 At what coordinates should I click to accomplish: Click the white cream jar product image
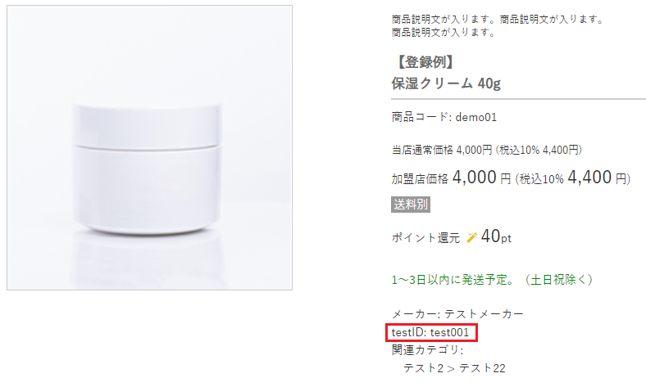tap(149, 147)
